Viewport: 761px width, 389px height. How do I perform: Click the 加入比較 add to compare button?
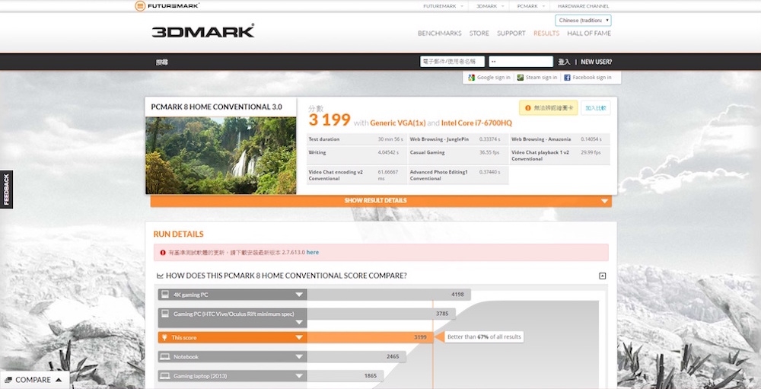pos(596,108)
